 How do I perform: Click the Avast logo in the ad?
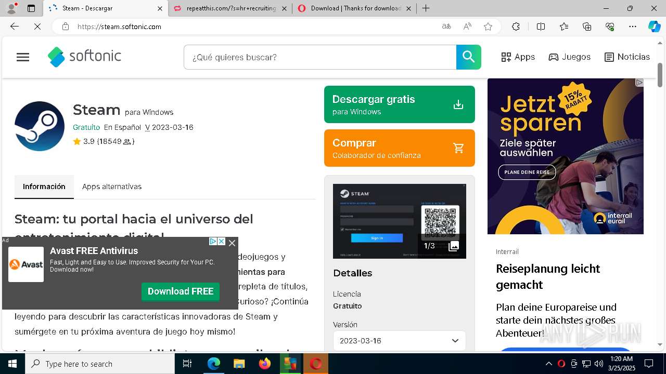click(26, 264)
